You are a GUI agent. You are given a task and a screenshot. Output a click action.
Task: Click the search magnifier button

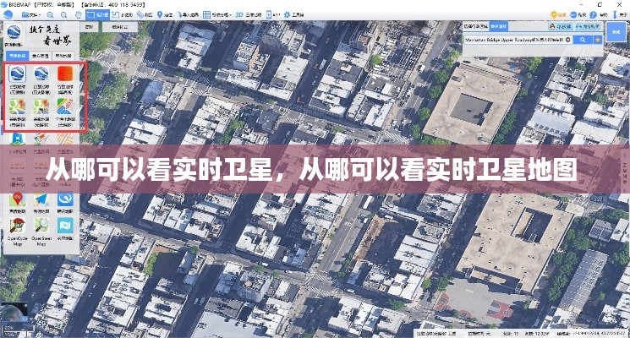(x=583, y=39)
